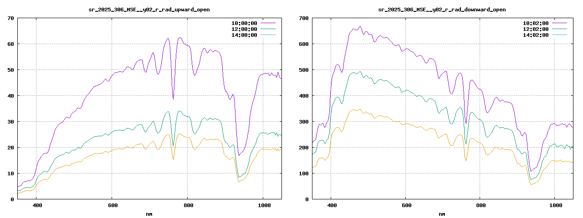This screenshot has width=583, height=218.
Task: Click the upward_open chart title
Action: pos(149,10)
